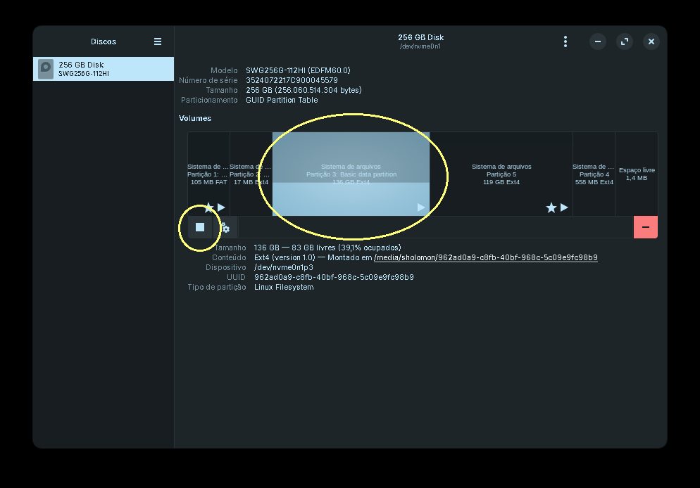Select 256 GB Disk in sidebar
Screen dimensions: 700x488
[103, 69]
